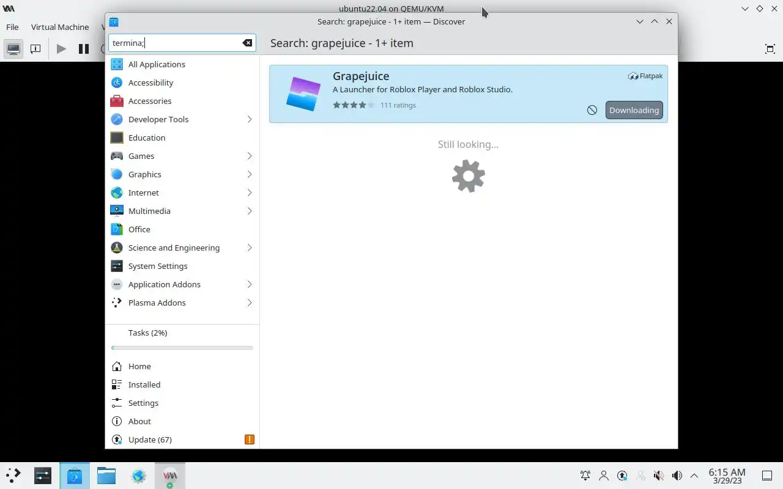The height and width of the screenshot is (489, 783).
Task: Show virtual hardware details
Action: 35,49
